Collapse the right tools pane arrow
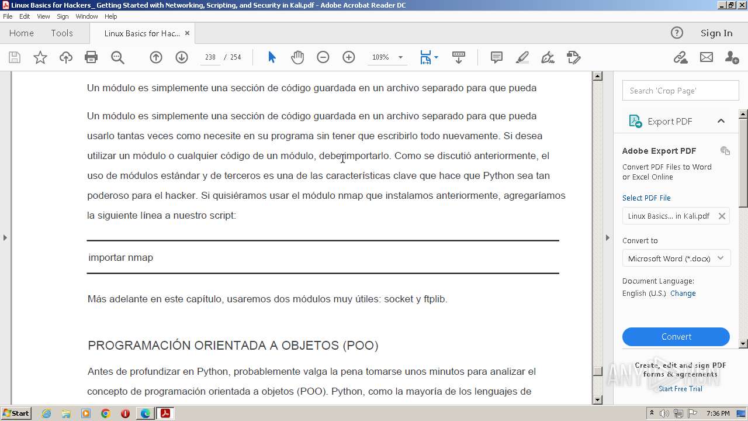 (x=607, y=237)
